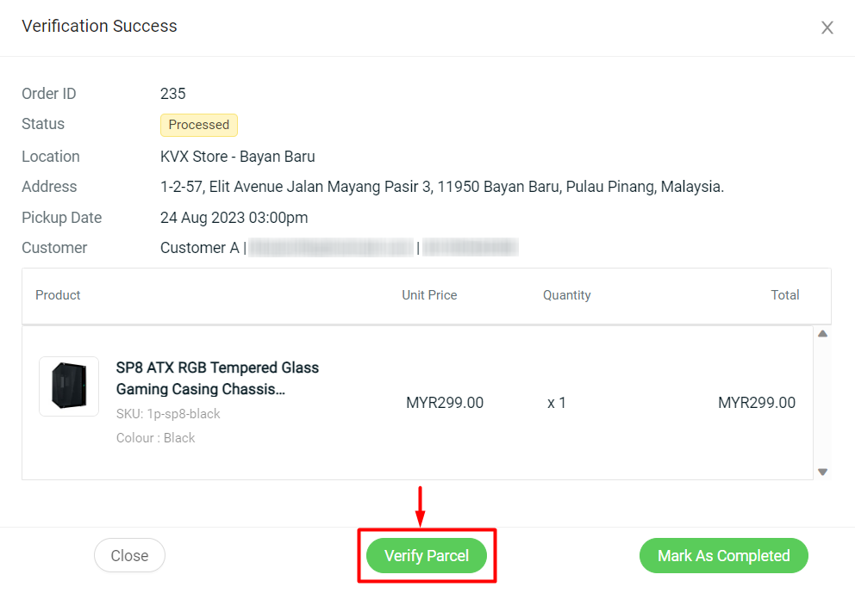Image resolution: width=855 pixels, height=593 pixels.
Task: Click the Verify Parcel button
Action: (x=427, y=556)
